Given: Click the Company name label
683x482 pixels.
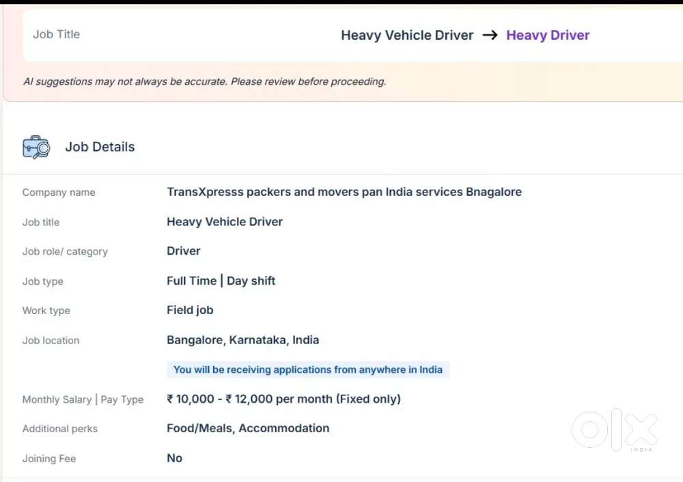Looking at the screenshot, I should [59, 193].
